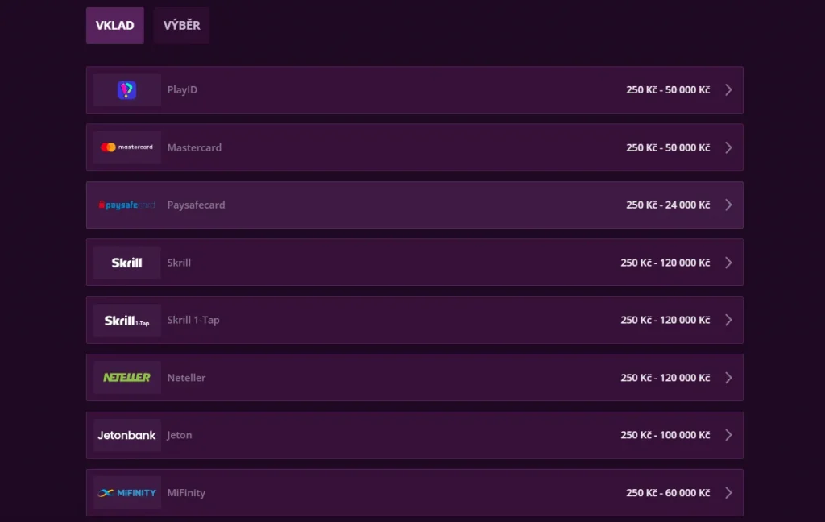Select the Jeton payment method label
Image resolution: width=825 pixels, height=522 pixels.
pyautogui.click(x=180, y=435)
